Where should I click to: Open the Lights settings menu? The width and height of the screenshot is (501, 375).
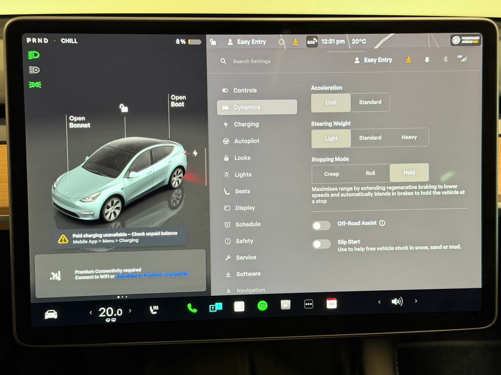point(258,174)
